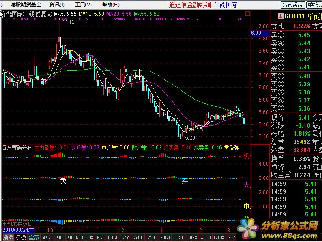Click the 委比 0.55% value

pyautogui.click(x=302, y=26)
